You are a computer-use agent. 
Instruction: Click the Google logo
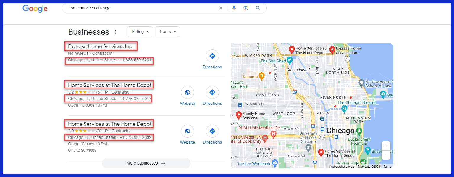point(35,9)
